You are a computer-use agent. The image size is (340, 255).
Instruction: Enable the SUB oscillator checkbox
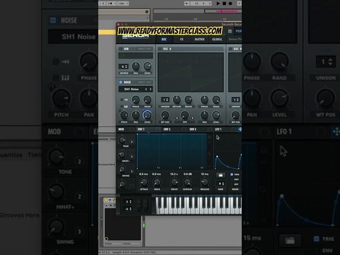121,49
